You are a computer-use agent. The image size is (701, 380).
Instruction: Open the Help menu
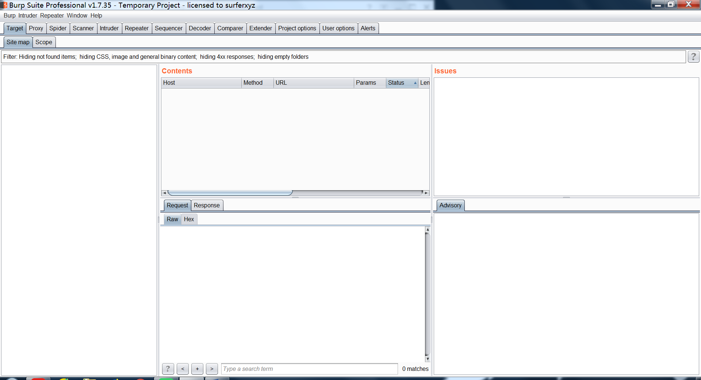pos(96,15)
